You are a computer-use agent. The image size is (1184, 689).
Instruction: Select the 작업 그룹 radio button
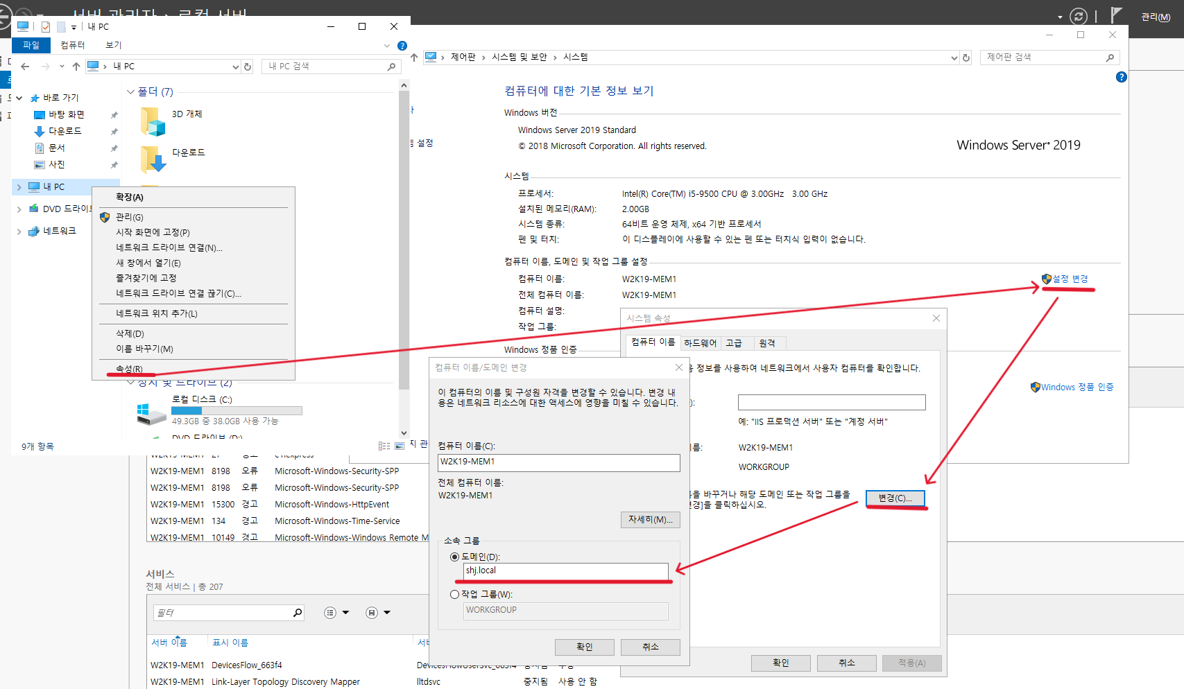coord(454,595)
